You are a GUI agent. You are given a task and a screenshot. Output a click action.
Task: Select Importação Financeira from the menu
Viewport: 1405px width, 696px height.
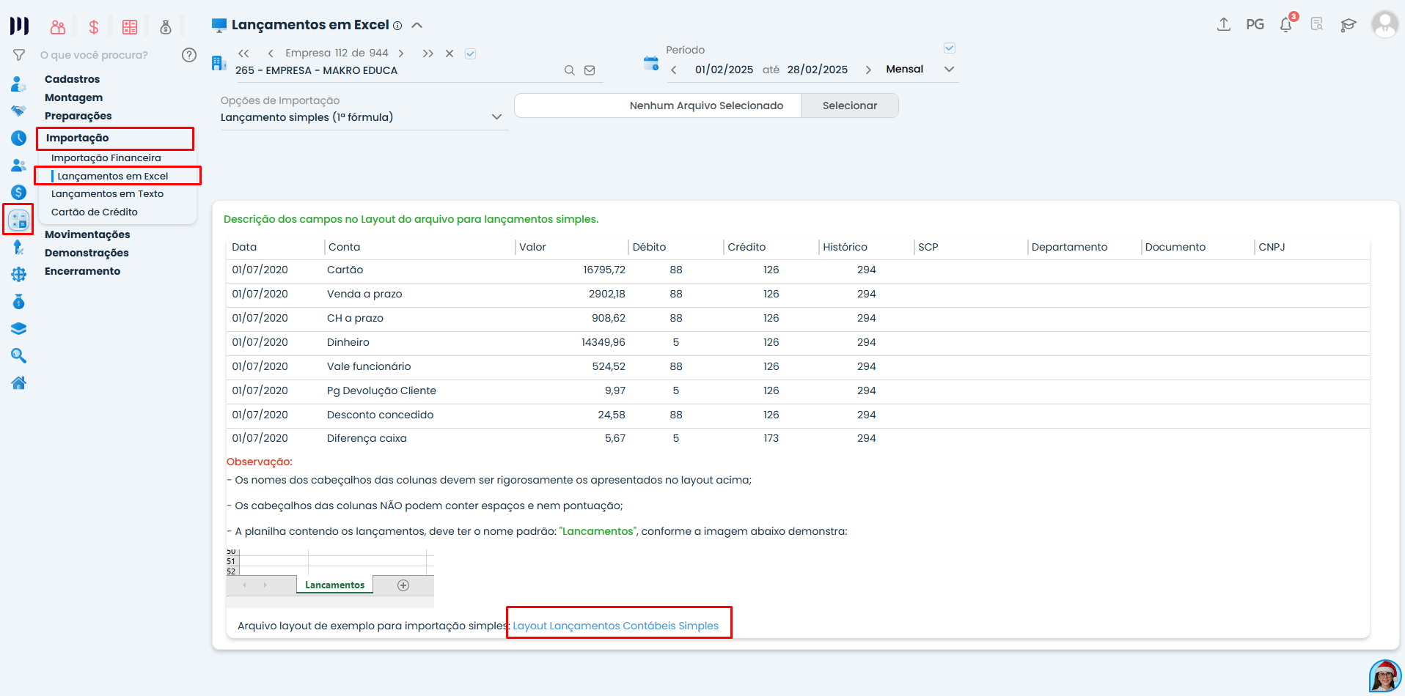[x=106, y=157]
